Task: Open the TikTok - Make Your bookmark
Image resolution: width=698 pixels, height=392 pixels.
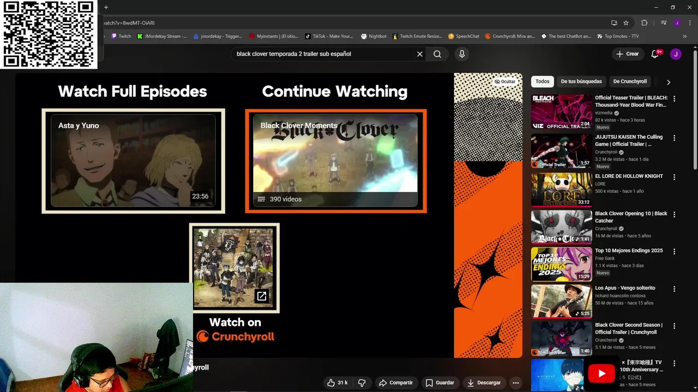Action: pos(329,36)
